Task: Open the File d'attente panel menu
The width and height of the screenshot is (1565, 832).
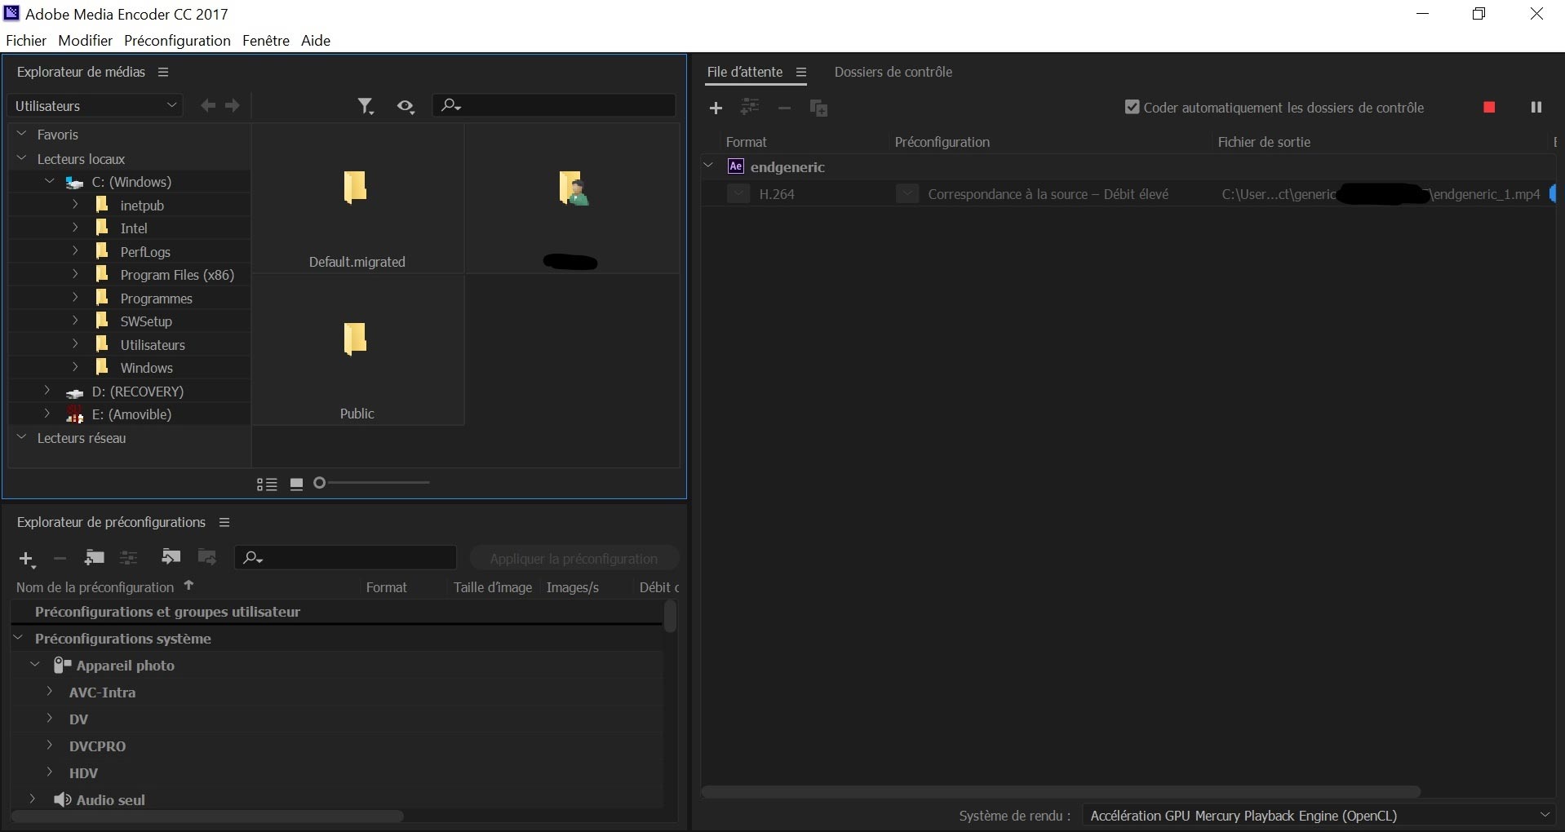Action: click(801, 72)
